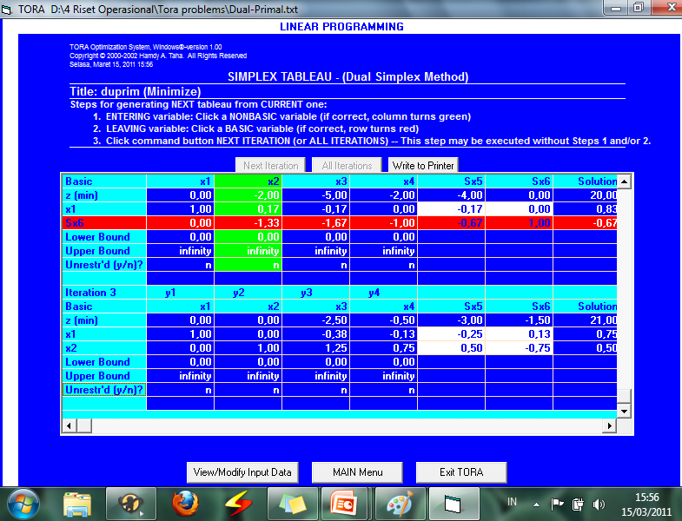Screen dimensions: 682x521
Task: Click the volume speaker tray icon
Action: 599,505
